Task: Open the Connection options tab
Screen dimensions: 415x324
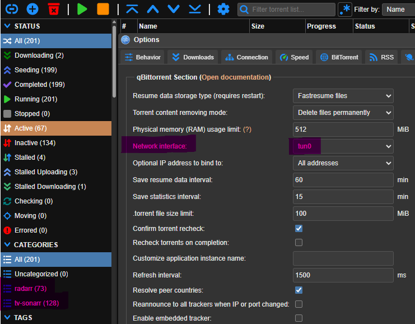Action: click(x=246, y=57)
